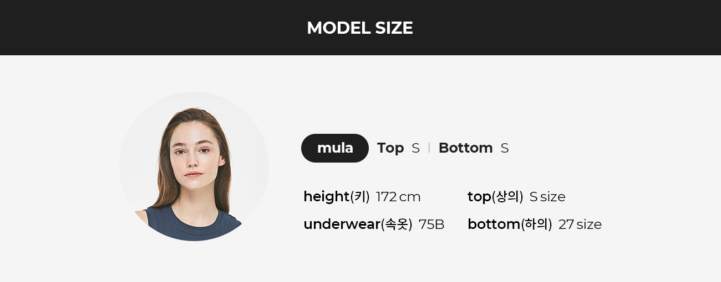Click the 172 cm height value
This screenshot has height=282, width=721.
click(x=398, y=197)
